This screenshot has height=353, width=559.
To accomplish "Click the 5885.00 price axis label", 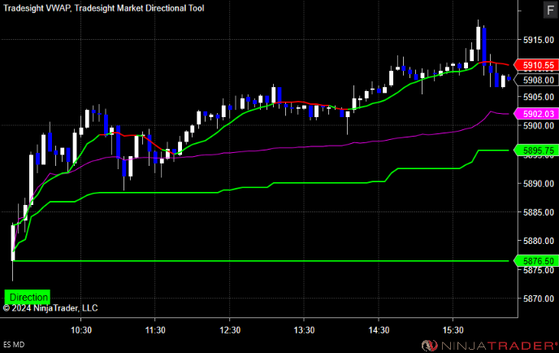I will [539, 212].
